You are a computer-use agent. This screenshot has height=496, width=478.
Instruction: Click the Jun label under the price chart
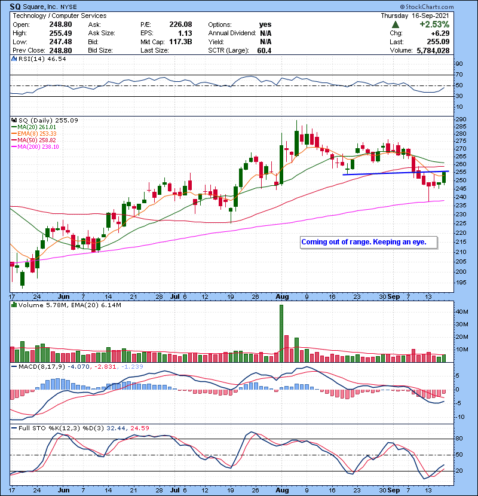(x=63, y=297)
